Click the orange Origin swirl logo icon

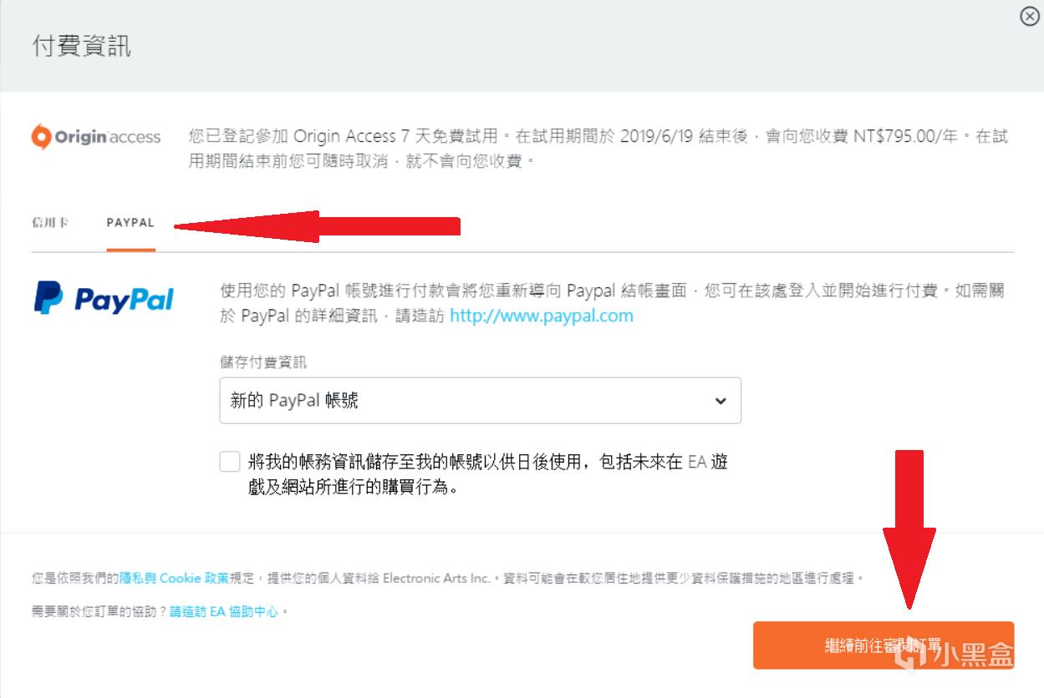coord(41,136)
